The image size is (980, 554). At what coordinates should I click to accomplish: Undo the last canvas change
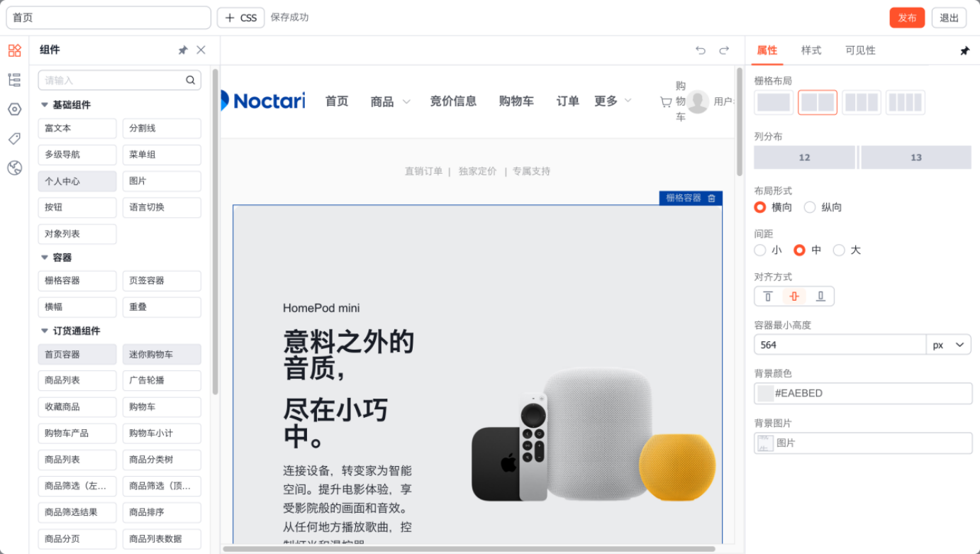701,50
